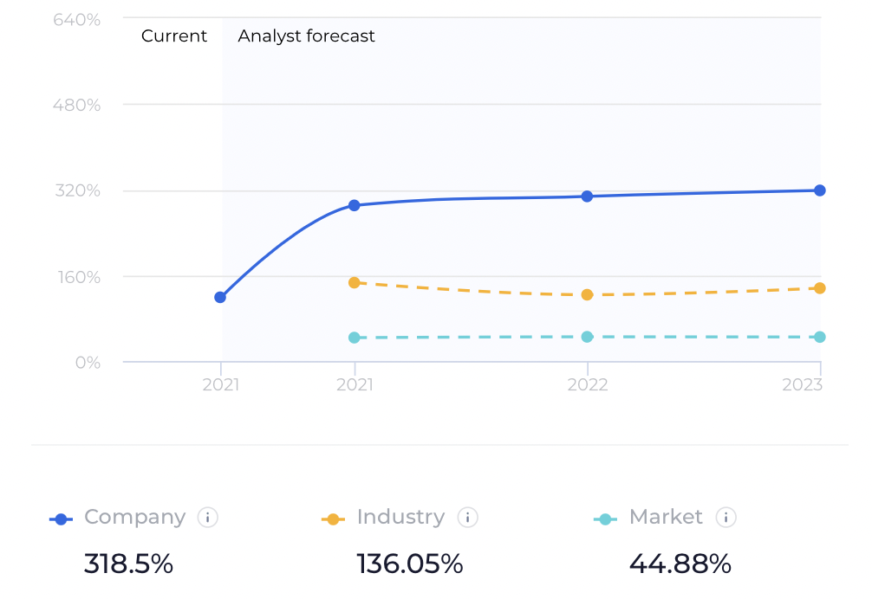Click the teal Market legend marker

605,519
